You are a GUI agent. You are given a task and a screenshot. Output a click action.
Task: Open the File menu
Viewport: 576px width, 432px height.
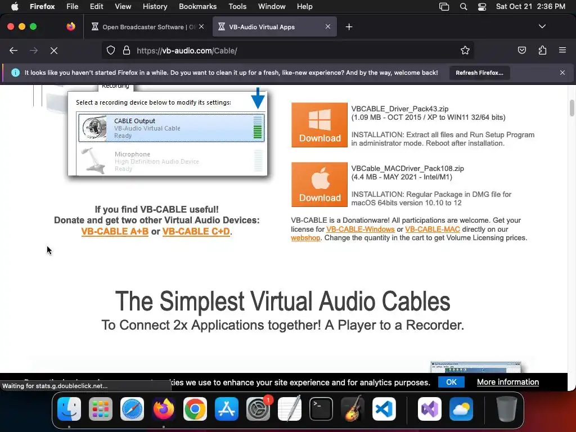pyautogui.click(x=73, y=7)
